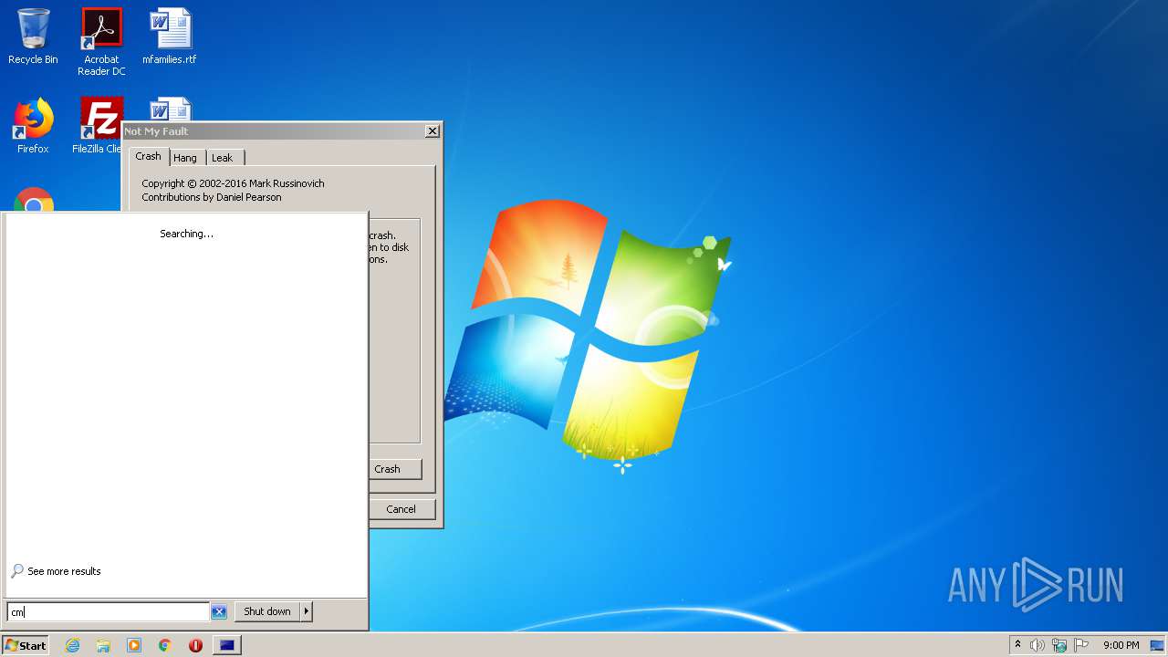Launch Internet Explorer from the taskbar
Screen dimensions: 1168x657
coord(72,645)
